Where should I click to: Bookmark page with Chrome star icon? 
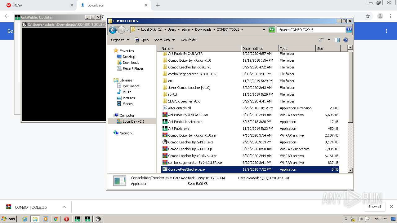click(x=368, y=16)
